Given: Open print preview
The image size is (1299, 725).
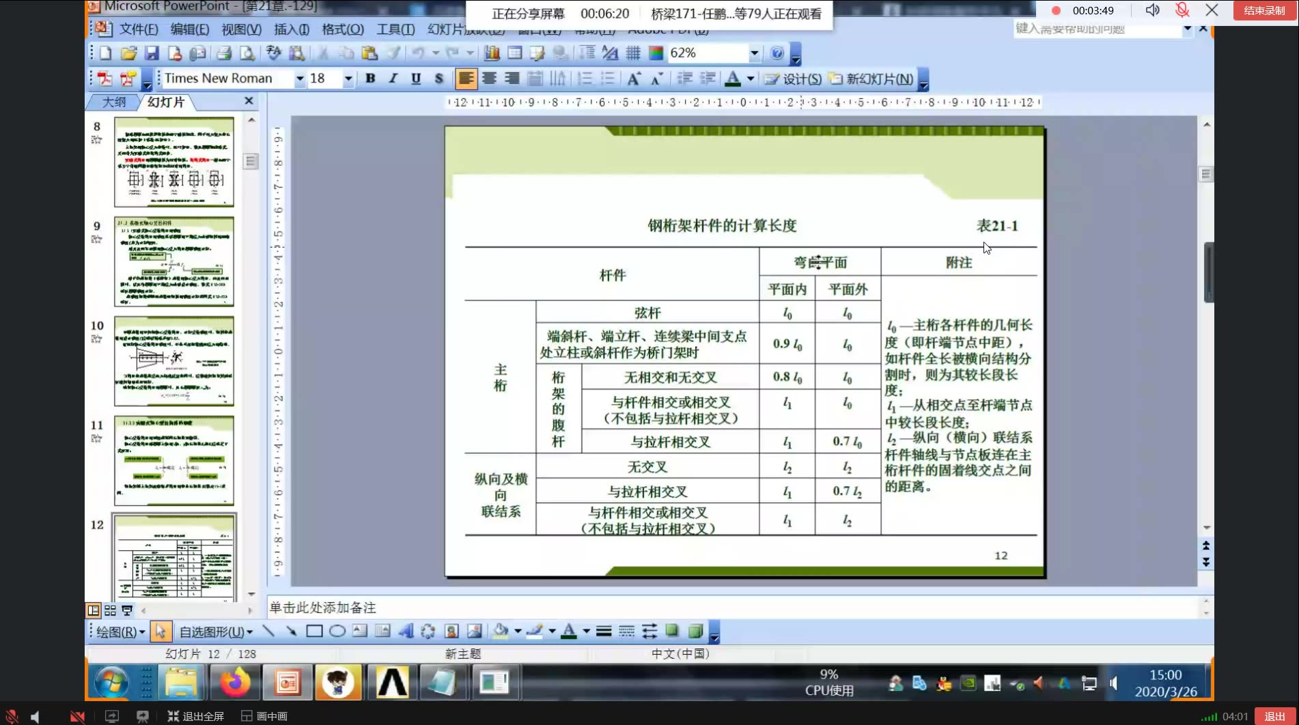Looking at the screenshot, I should (x=247, y=53).
